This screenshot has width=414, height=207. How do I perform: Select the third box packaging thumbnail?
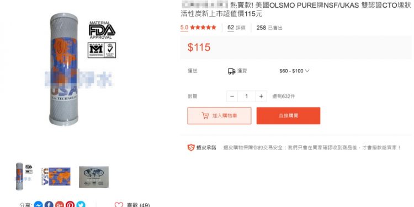(x=94, y=177)
